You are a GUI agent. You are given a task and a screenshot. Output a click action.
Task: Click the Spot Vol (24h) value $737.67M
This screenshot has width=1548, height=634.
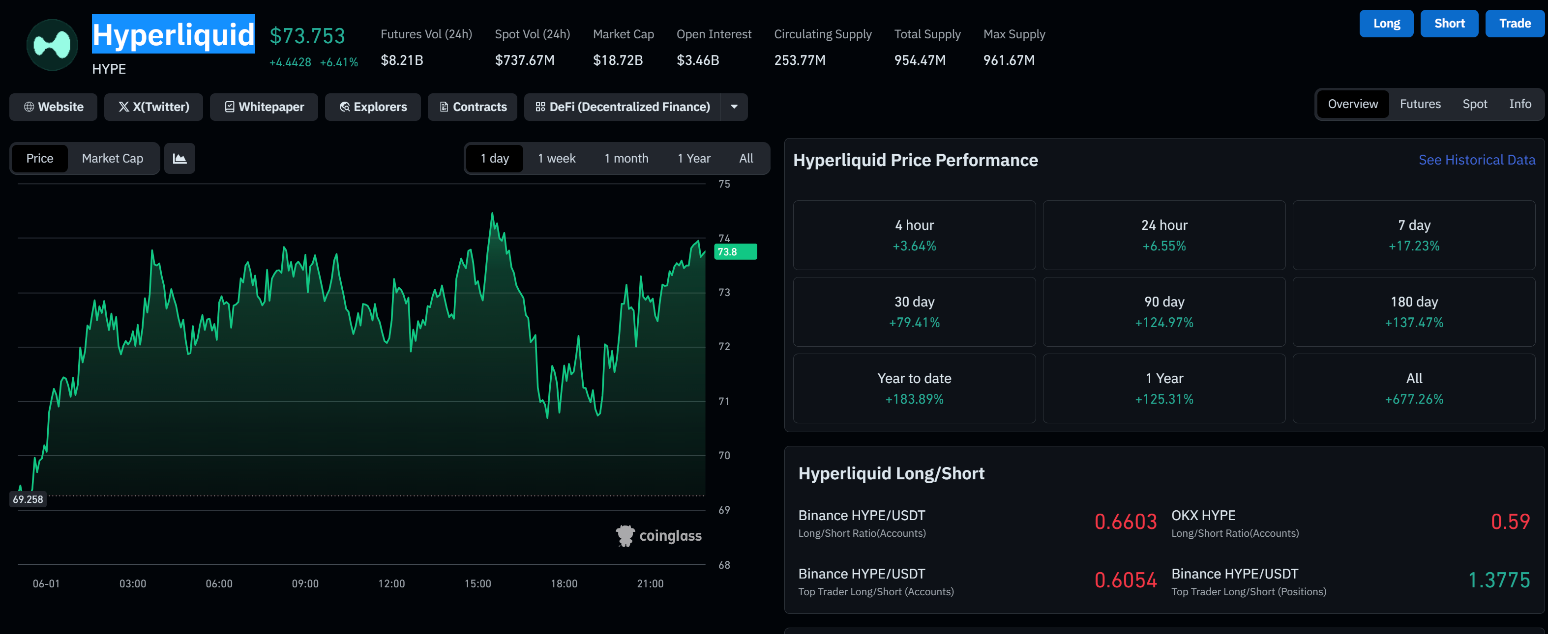point(525,60)
